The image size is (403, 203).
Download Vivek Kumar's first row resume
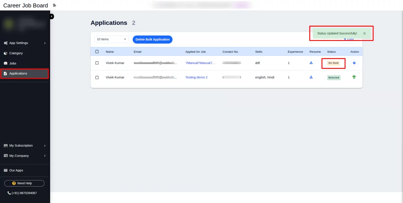[311, 63]
